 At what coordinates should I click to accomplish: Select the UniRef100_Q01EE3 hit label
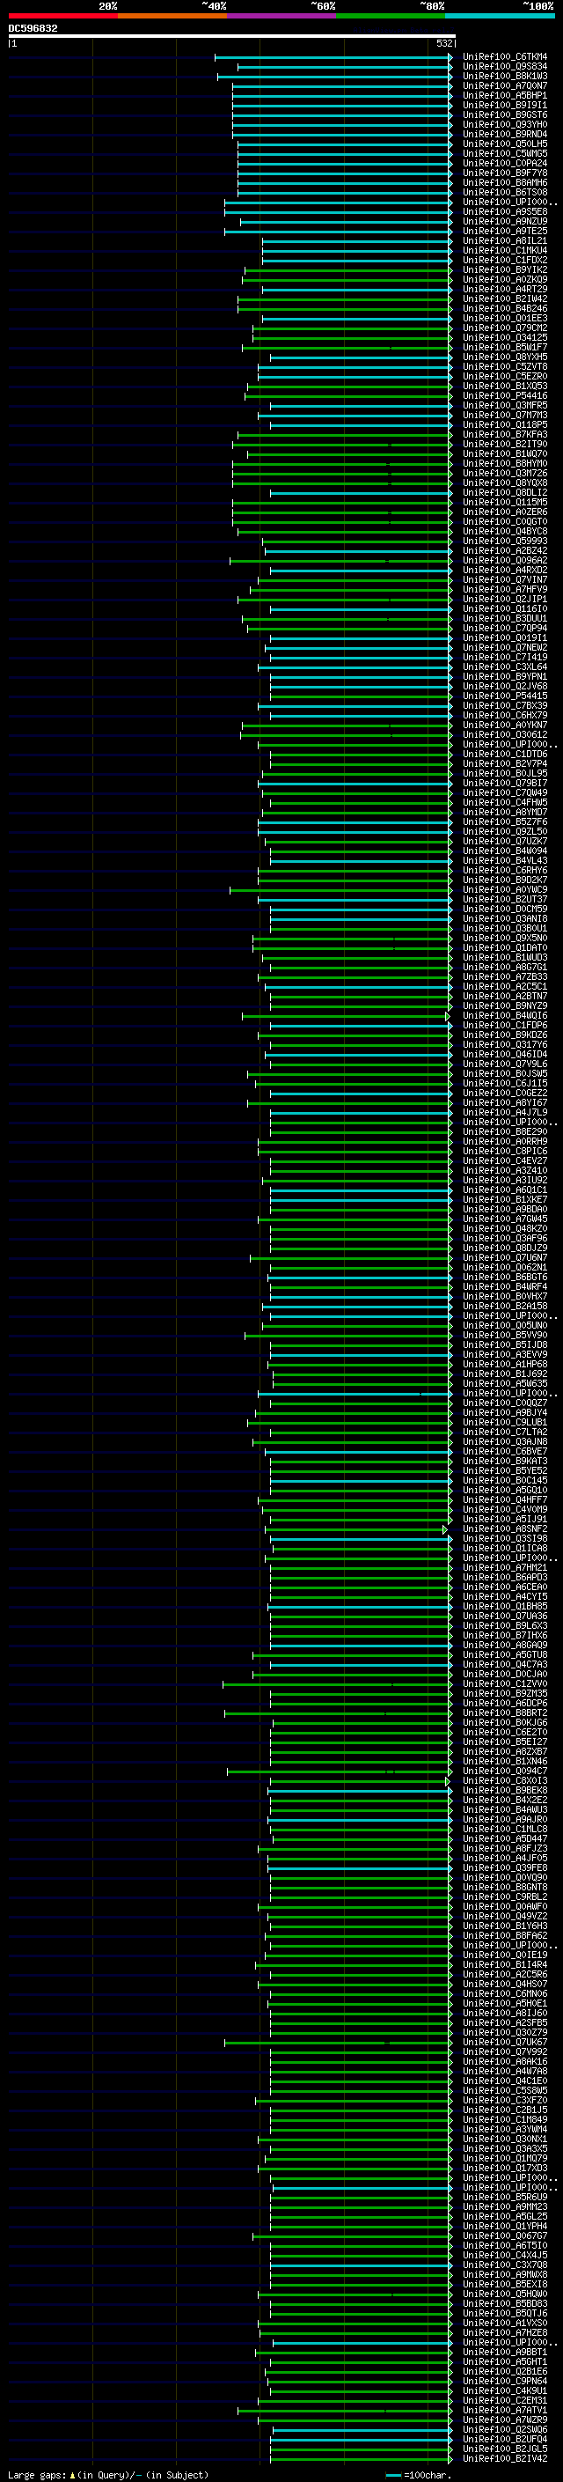tap(504, 318)
